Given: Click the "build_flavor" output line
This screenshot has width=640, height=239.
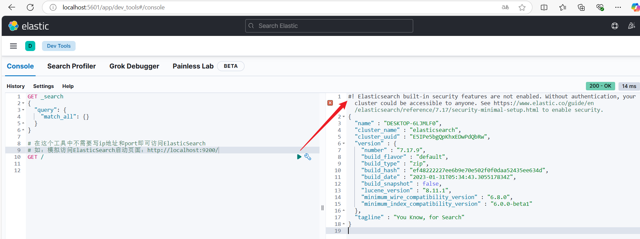Looking at the screenshot, I should coord(404,157).
